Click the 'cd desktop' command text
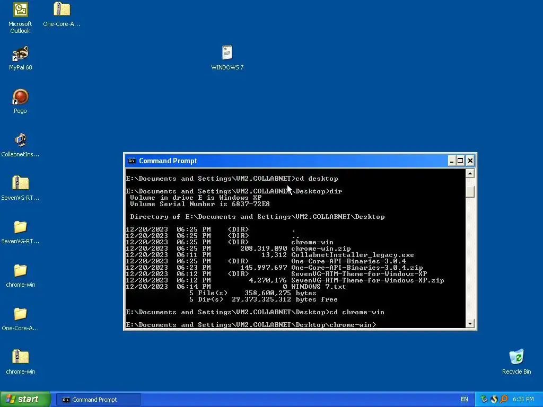The width and height of the screenshot is (543, 407). 317,179
